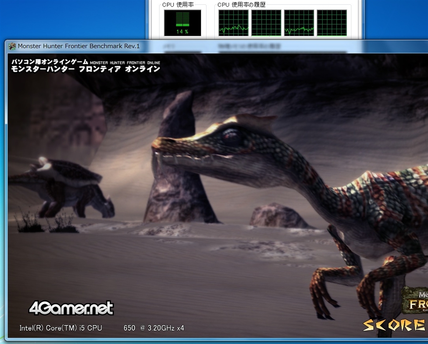Click the 'CPU 使用率の履歴' label
This screenshot has width=428, height=344.
pos(241,5)
